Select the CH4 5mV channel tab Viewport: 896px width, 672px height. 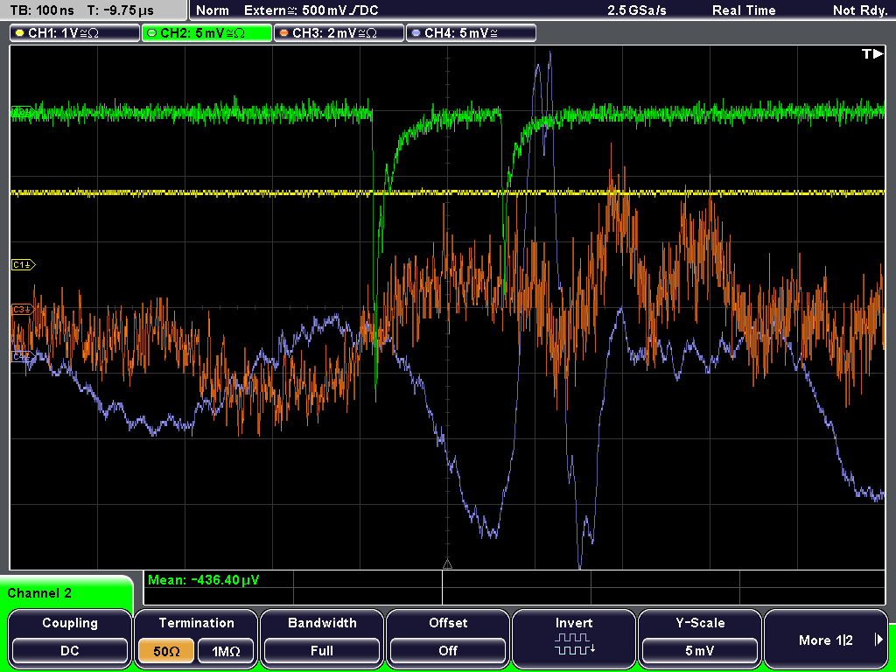(x=471, y=33)
